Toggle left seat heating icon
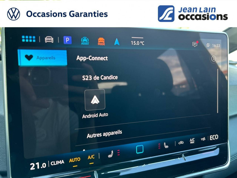Viewport: 237px width, 178px height. click(111, 154)
